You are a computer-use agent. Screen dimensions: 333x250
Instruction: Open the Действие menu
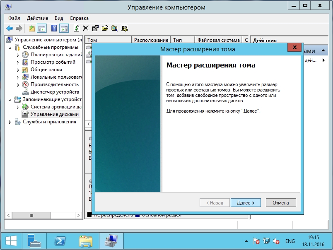37,18
